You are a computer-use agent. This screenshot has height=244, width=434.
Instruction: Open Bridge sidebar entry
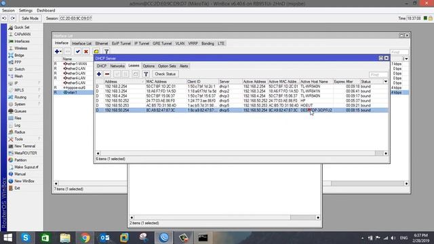pos(19,56)
